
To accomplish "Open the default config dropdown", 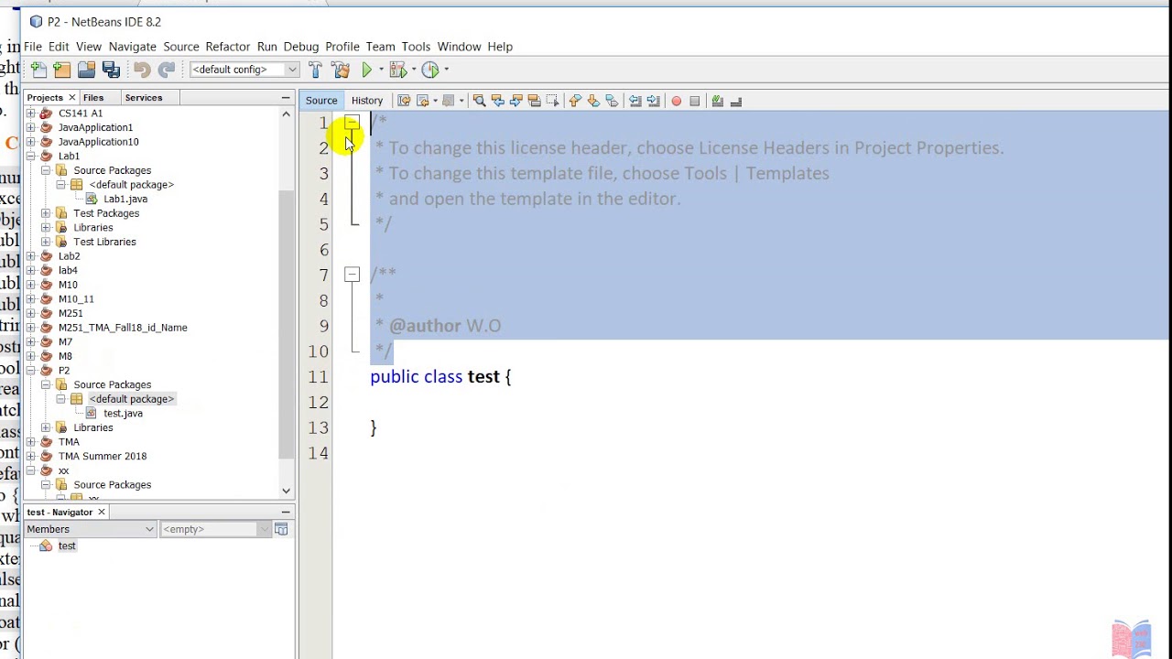I will click(x=244, y=70).
